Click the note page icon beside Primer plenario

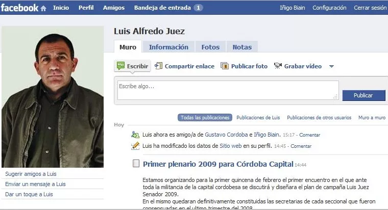pyautogui.click(x=136, y=163)
